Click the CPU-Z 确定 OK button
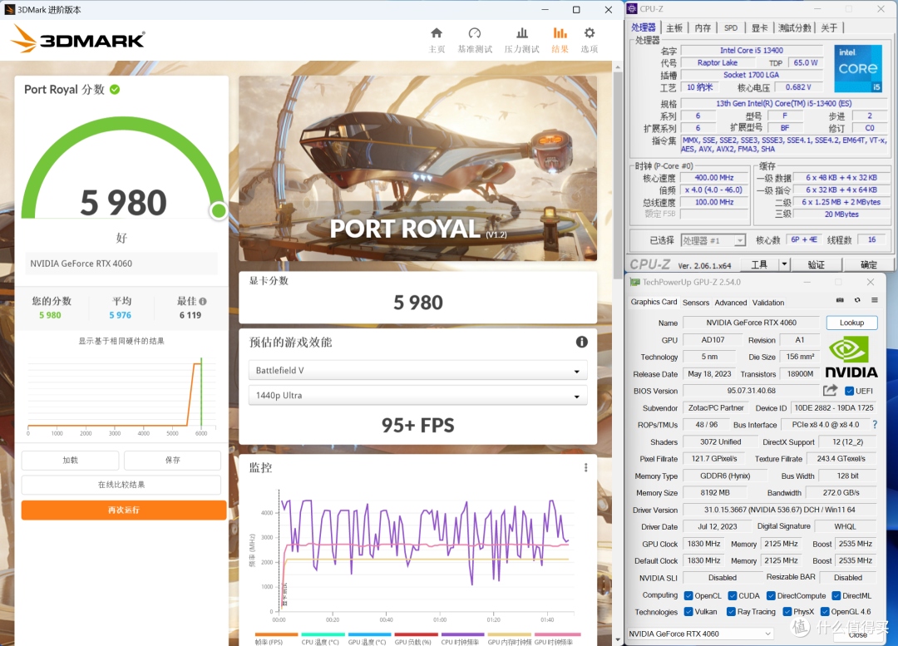Screen dimensions: 898x646 coord(868,264)
